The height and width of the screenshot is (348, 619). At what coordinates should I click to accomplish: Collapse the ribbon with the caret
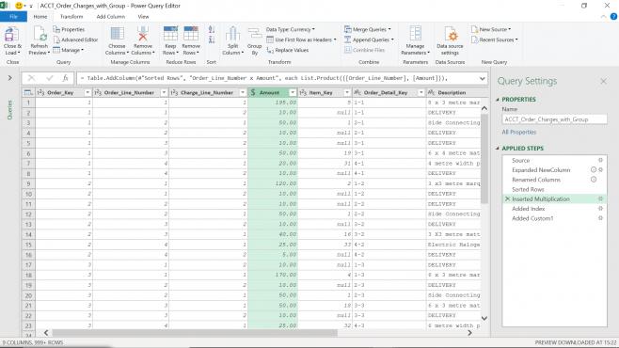click(603, 17)
